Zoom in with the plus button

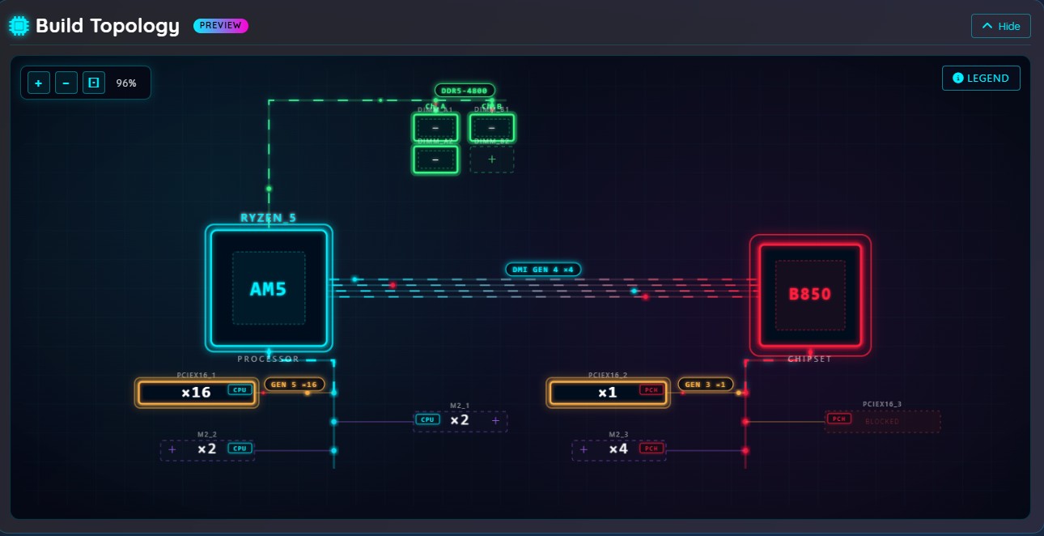click(x=38, y=83)
